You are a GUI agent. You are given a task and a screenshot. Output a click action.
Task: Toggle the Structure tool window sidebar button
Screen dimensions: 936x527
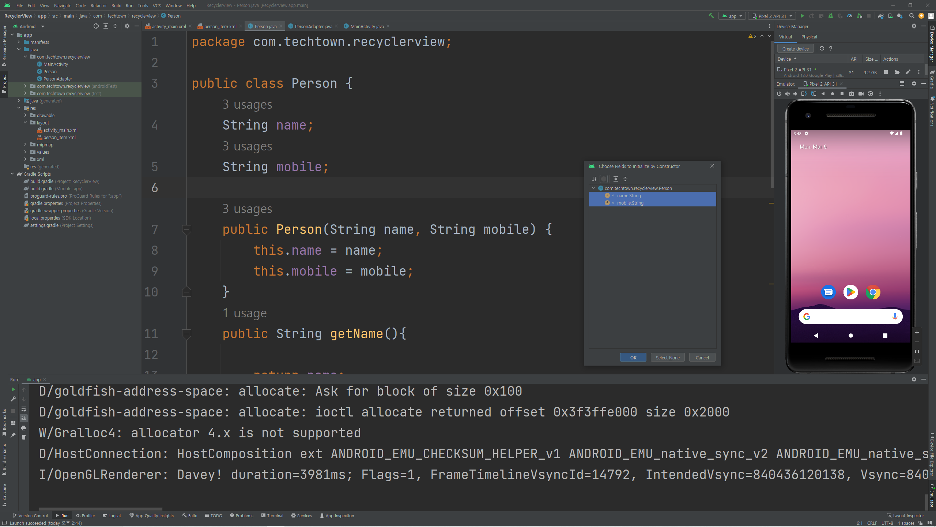4,495
